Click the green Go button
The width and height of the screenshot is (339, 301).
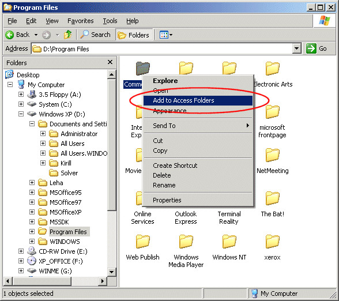click(x=316, y=48)
